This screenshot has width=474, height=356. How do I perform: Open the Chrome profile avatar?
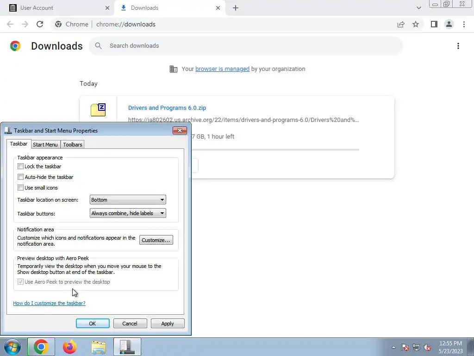[x=449, y=24]
